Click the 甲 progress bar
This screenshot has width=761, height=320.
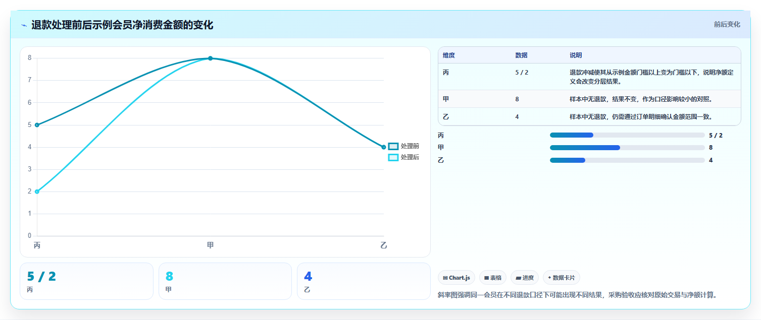pos(627,148)
